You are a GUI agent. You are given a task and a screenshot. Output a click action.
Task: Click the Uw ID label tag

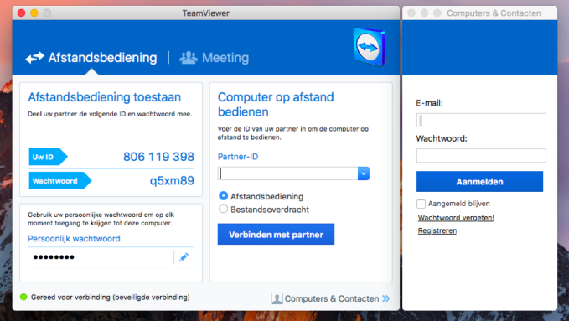[48, 157]
